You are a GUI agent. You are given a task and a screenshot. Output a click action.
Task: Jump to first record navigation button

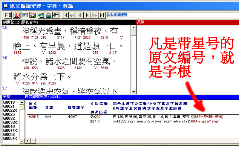click(65, 15)
